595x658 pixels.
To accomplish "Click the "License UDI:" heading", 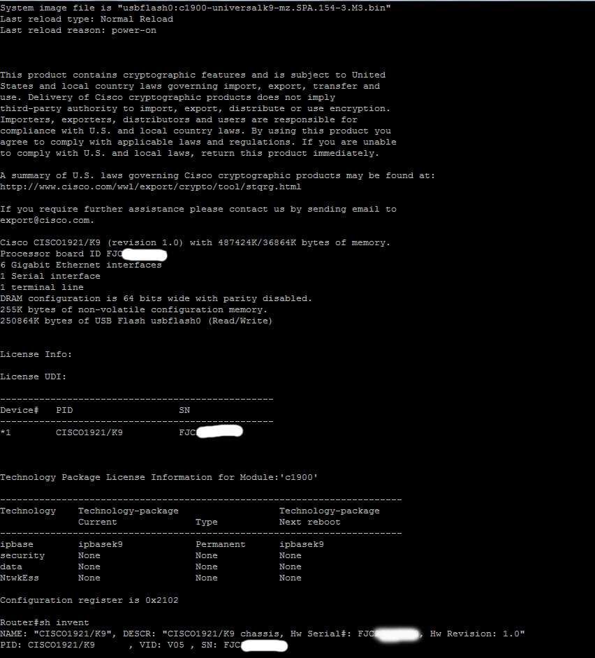I will click(x=34, y=376).
